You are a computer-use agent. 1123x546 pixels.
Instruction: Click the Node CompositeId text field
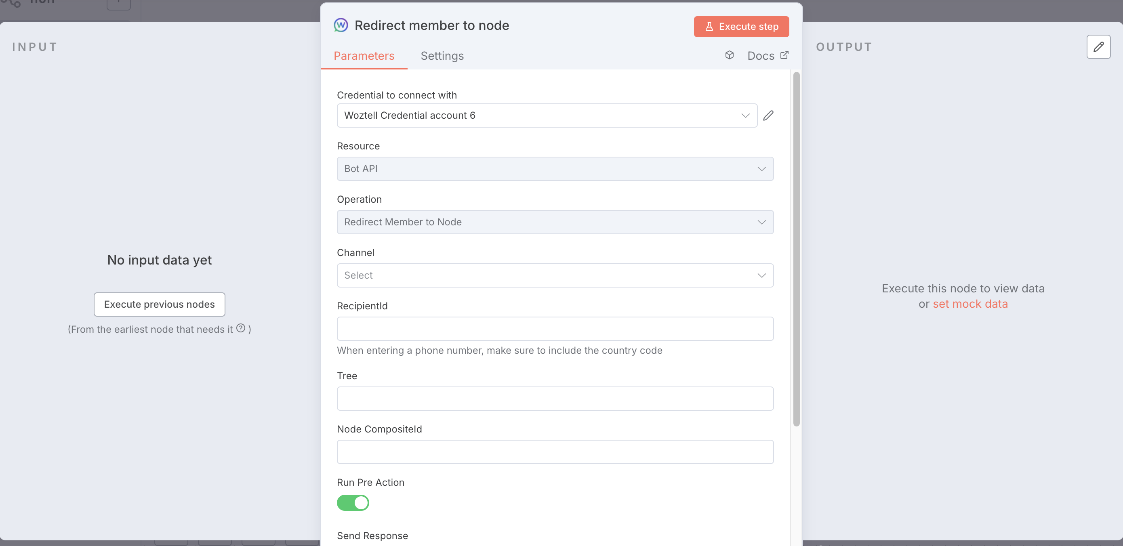click(555, 452)
